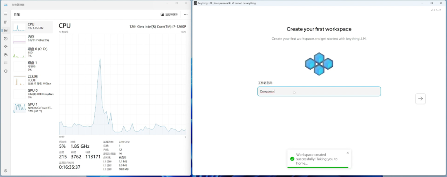Viewport: 447px width, 177px height.
Task: Click workspace name input containing Deepseek
Action: point(319,92)
